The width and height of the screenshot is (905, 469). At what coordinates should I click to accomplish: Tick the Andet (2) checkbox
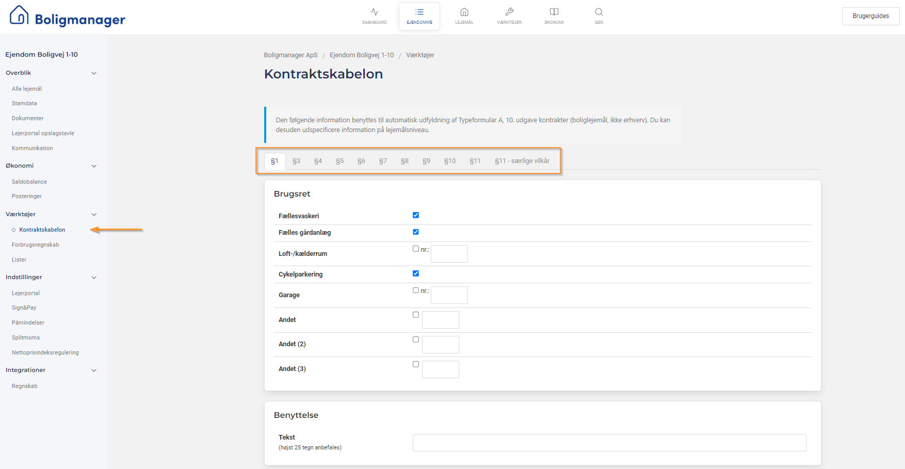416,339
